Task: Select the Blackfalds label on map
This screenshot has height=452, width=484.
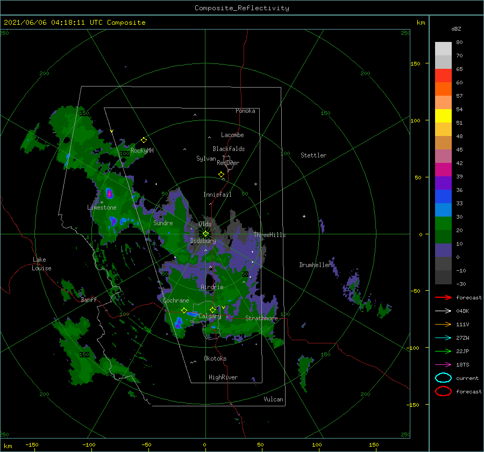Action: point(229,149)
